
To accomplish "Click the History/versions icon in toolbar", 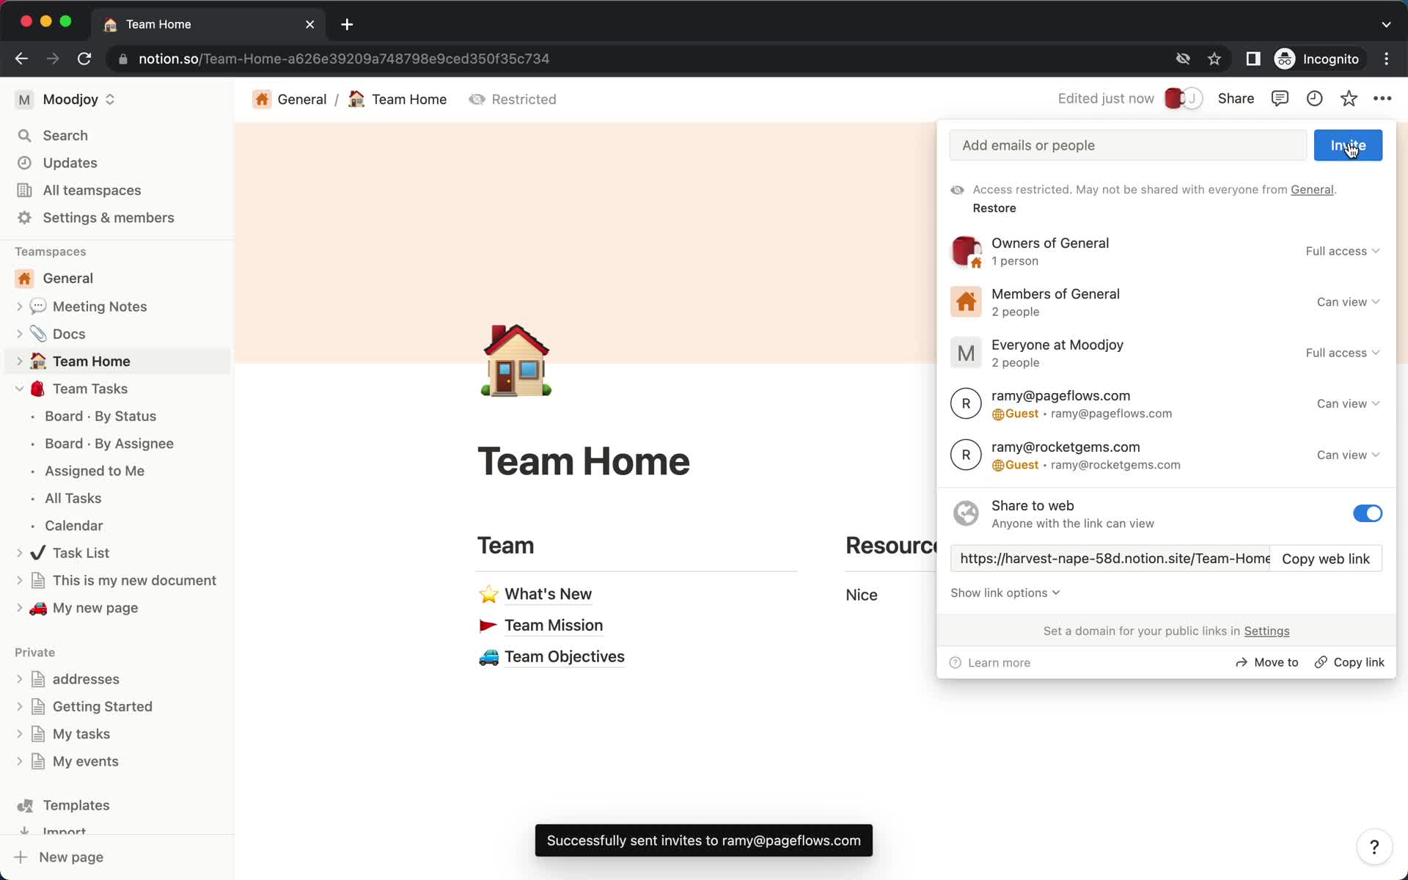I will 1315,98.
